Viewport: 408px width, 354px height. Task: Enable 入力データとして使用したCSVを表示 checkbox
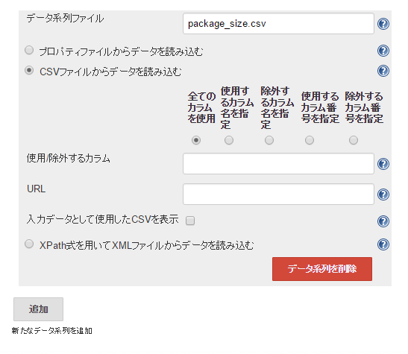pyautogui.click(x=190, y=221)
